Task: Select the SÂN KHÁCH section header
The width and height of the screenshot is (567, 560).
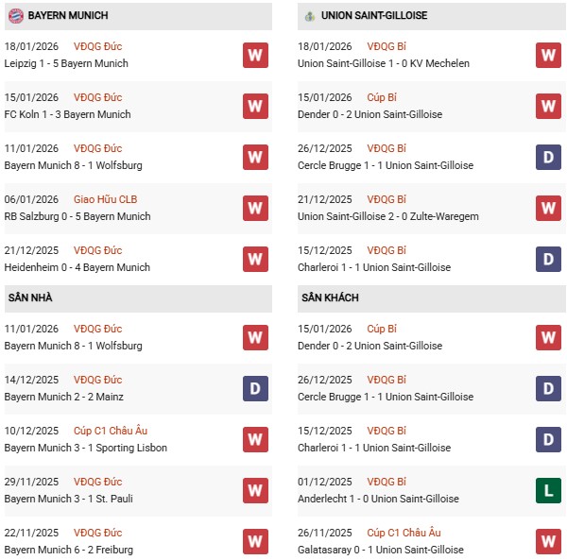Action: (330, 298)
